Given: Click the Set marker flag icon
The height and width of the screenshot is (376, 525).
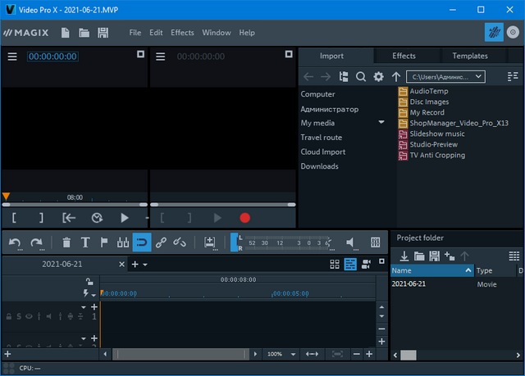Looking at the screenshot, I should click(x=104, y=242).
